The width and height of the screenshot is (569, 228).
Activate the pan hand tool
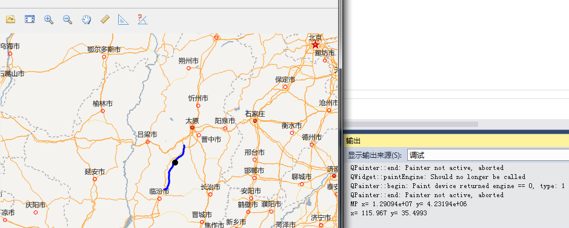(86, 19)
